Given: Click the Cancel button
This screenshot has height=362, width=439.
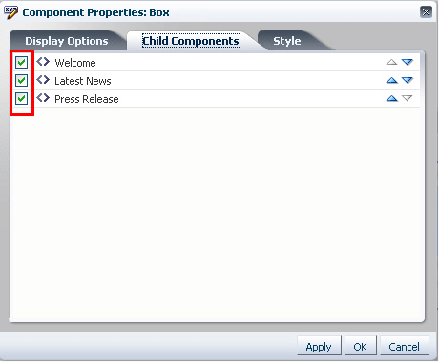Looking at the screenshot, I should [x=404, y=347].
